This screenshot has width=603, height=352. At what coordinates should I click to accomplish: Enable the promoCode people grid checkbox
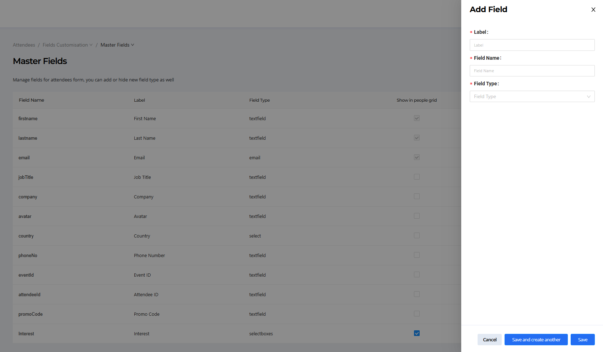tap(417, 314)
